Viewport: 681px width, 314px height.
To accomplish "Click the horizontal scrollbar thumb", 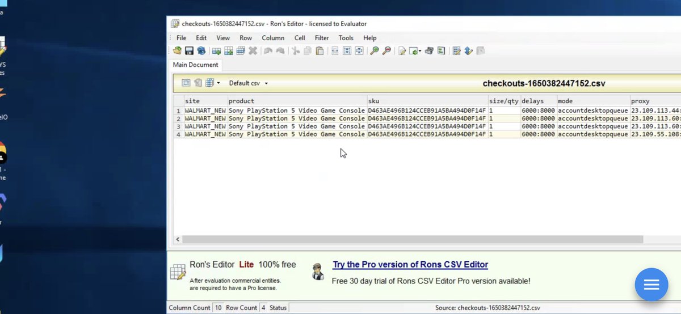I will pyautogui.click(x=413, y=239).
